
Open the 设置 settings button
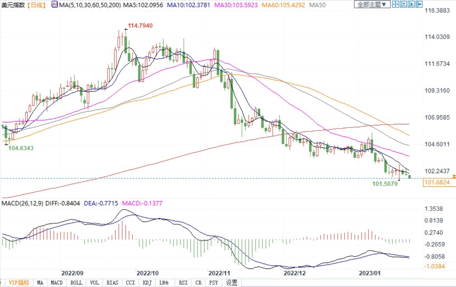[232, 282]
